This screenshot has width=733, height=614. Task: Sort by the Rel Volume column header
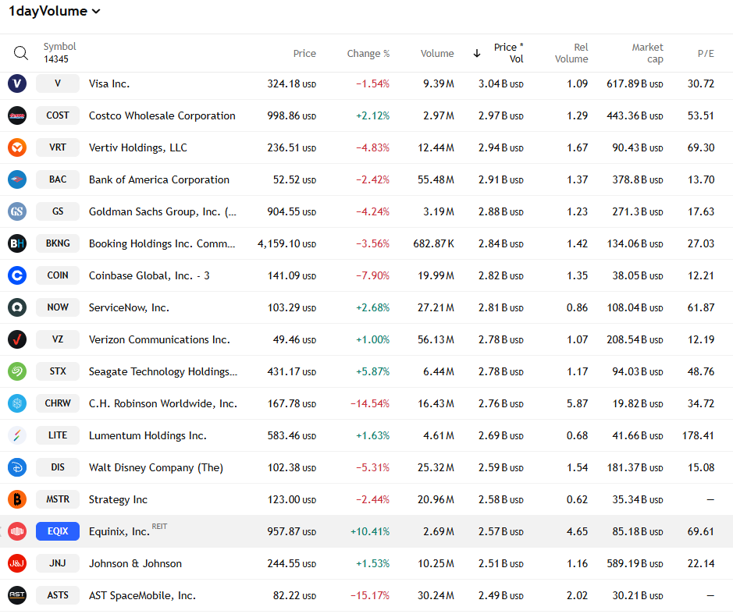(571, 53)
